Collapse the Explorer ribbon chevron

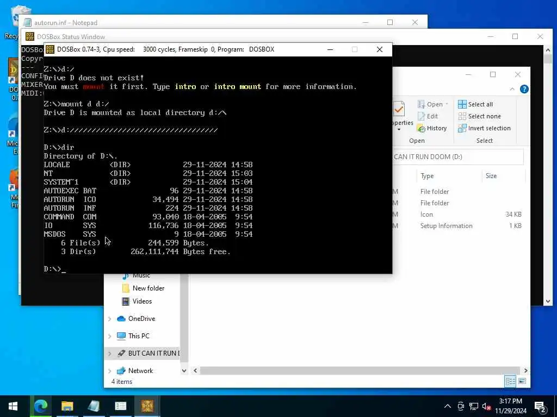pos(512,89)
